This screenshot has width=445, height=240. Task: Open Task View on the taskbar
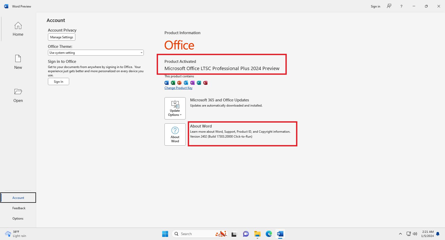pos(234,234)
